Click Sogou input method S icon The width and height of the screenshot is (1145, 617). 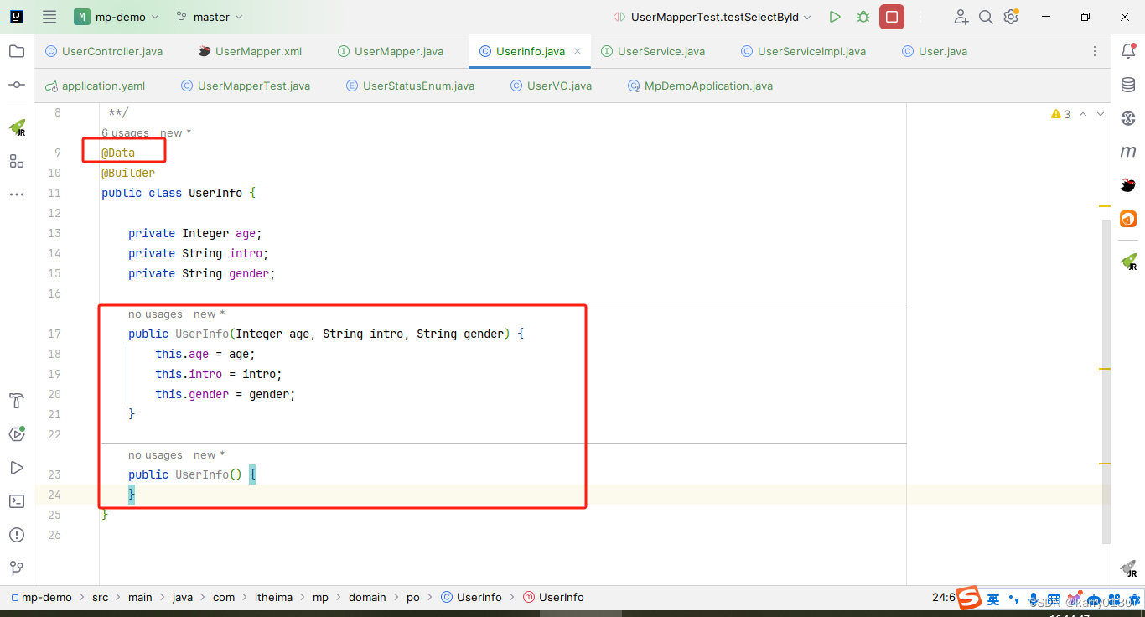(970, 599)
